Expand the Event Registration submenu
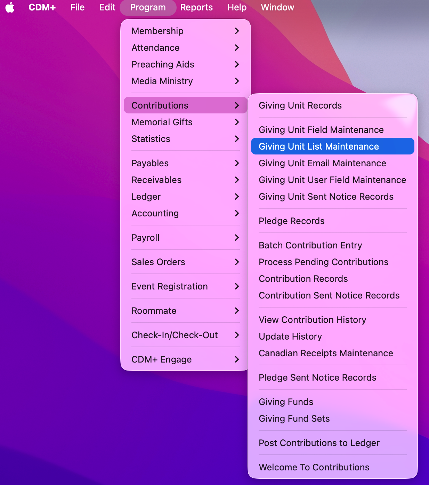The image size is (429, 485). click(186, 286)
